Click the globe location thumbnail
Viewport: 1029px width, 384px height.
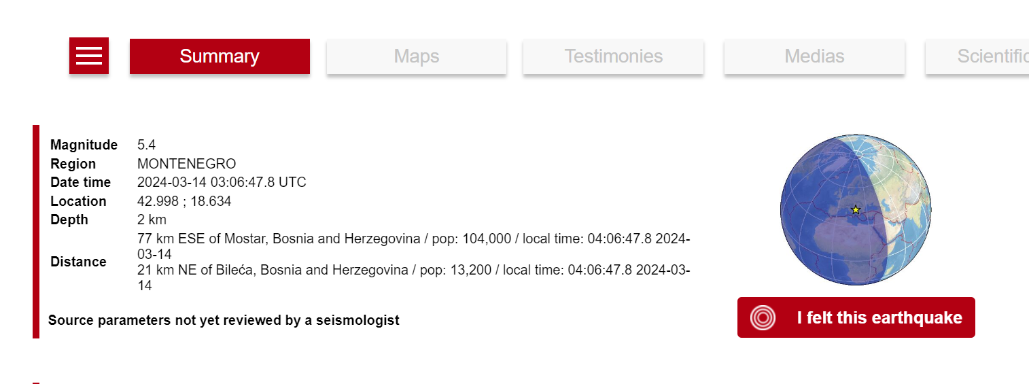pyautogui.click(x=856, y=209)
